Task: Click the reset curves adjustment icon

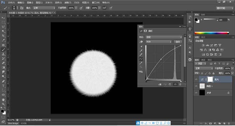Action: [x=170, y=84]
